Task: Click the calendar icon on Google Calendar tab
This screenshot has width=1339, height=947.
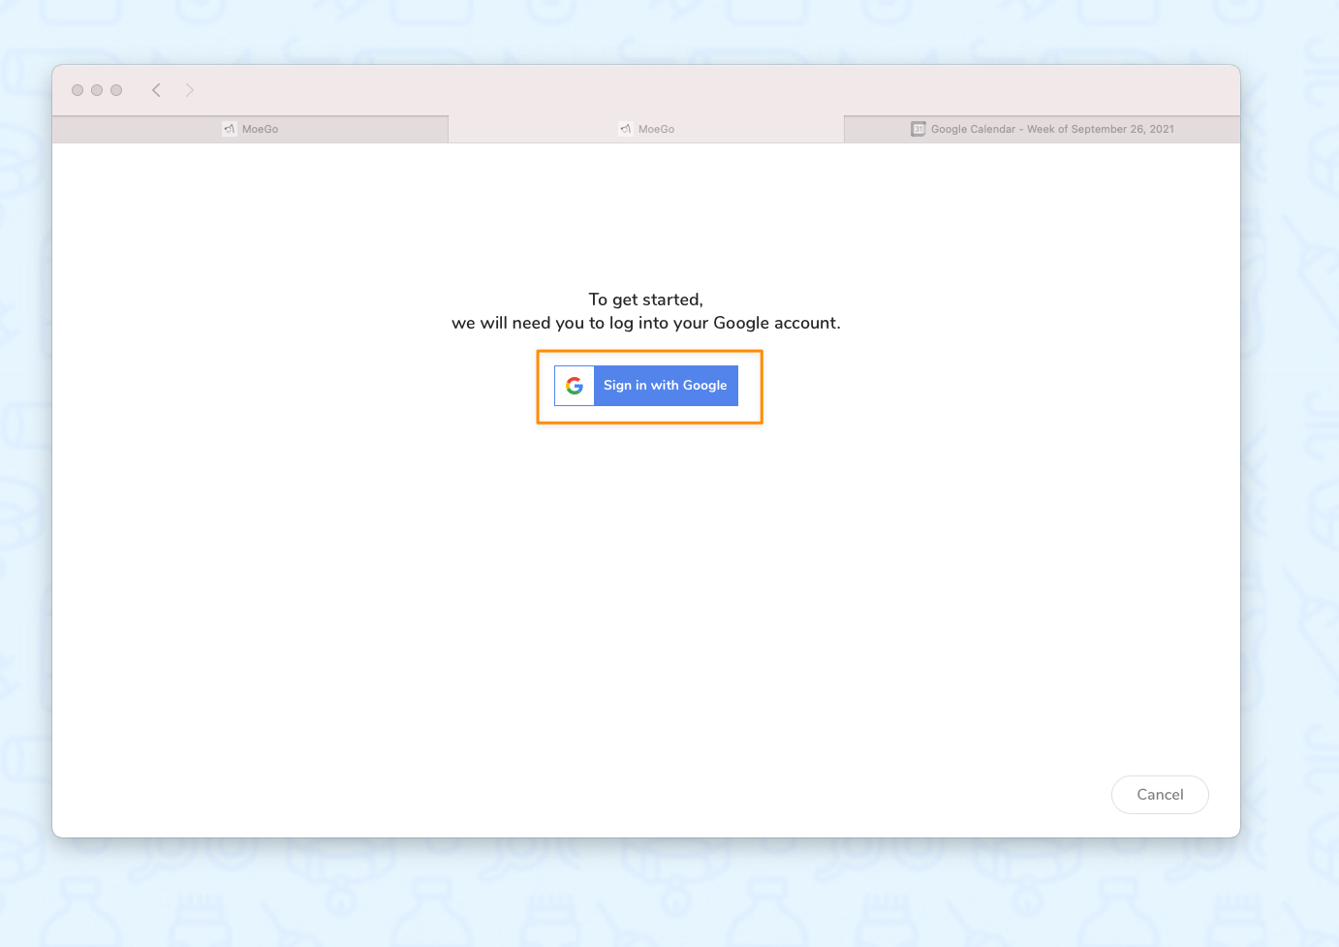Action: click(919, 129)
